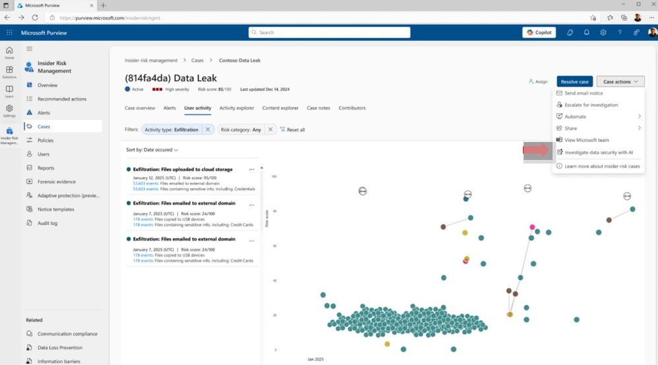This screenshot has height=365, width=658.
Task: Switch to Case notes tab
Action: coord(318,108)
